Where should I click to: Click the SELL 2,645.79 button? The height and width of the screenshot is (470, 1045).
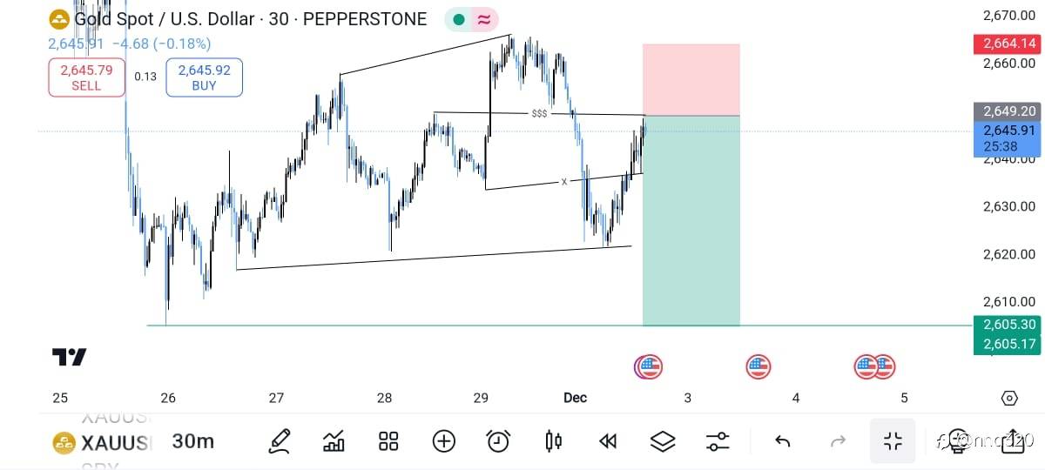[x=86, y=77]
